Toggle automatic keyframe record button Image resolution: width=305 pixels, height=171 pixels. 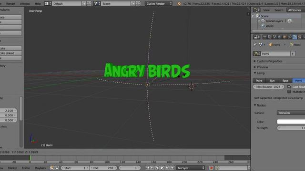(x=211, y=168)
